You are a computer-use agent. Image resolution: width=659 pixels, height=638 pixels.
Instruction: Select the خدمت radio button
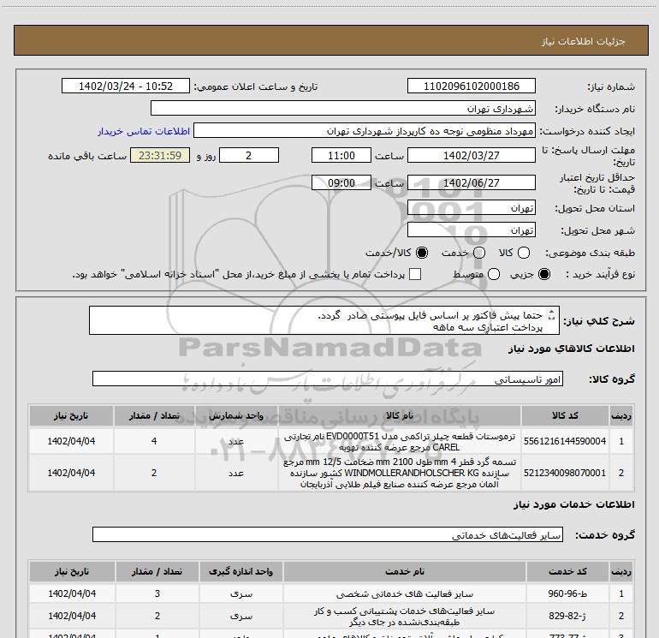pyautogui.click(x=479, y=253)
